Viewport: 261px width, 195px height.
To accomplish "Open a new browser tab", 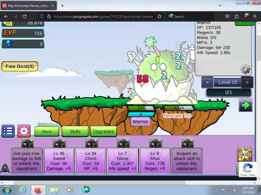I will [62, 6].
